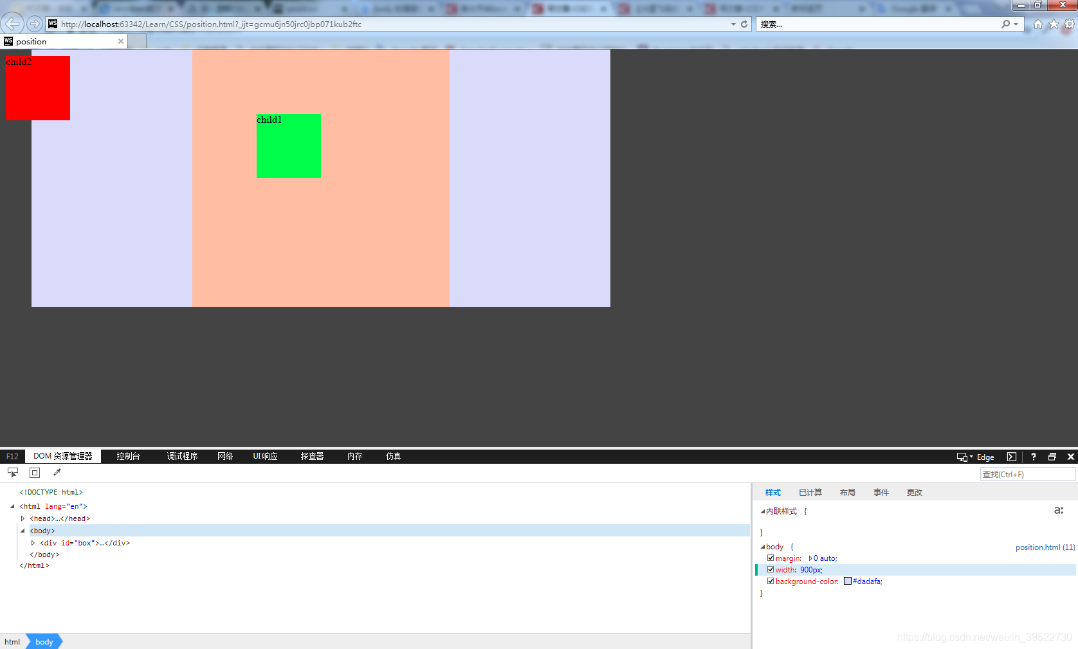Close the F12 developer tools panel

click(1071, 457)
